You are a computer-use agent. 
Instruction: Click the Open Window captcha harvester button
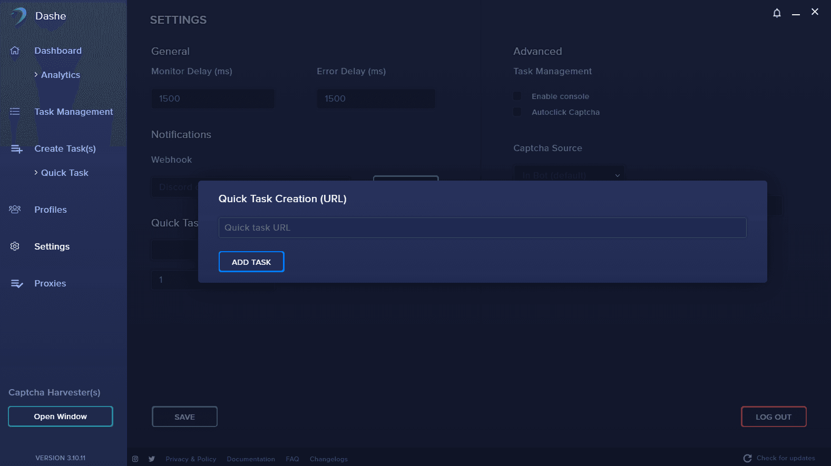click(x=61, y=417)
